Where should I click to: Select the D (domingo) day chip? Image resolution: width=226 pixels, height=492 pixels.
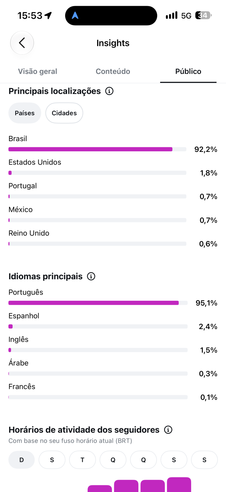click(x=21, y=460)
